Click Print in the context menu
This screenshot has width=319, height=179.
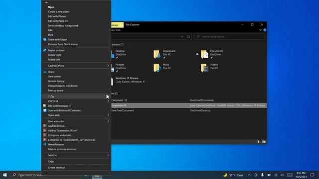coord(50,35)
